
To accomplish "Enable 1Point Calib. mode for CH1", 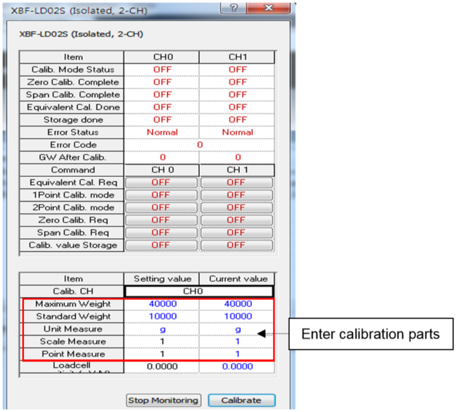I will pyautogui.click(x=237, y=195).
